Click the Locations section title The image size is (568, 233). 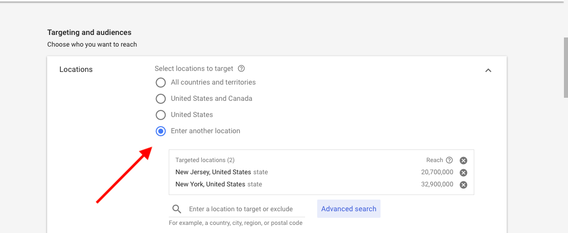pyautogui.click(x=76, y=69)
